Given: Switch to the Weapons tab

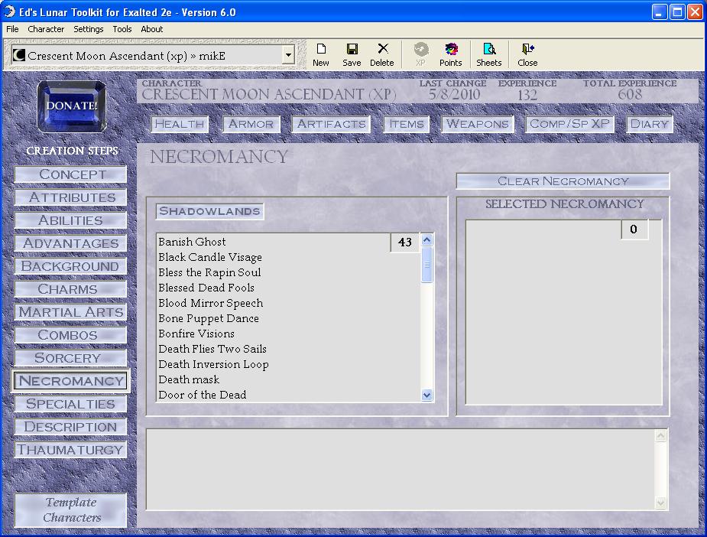Looking at the screenshot, I should (x=478, y=124).
